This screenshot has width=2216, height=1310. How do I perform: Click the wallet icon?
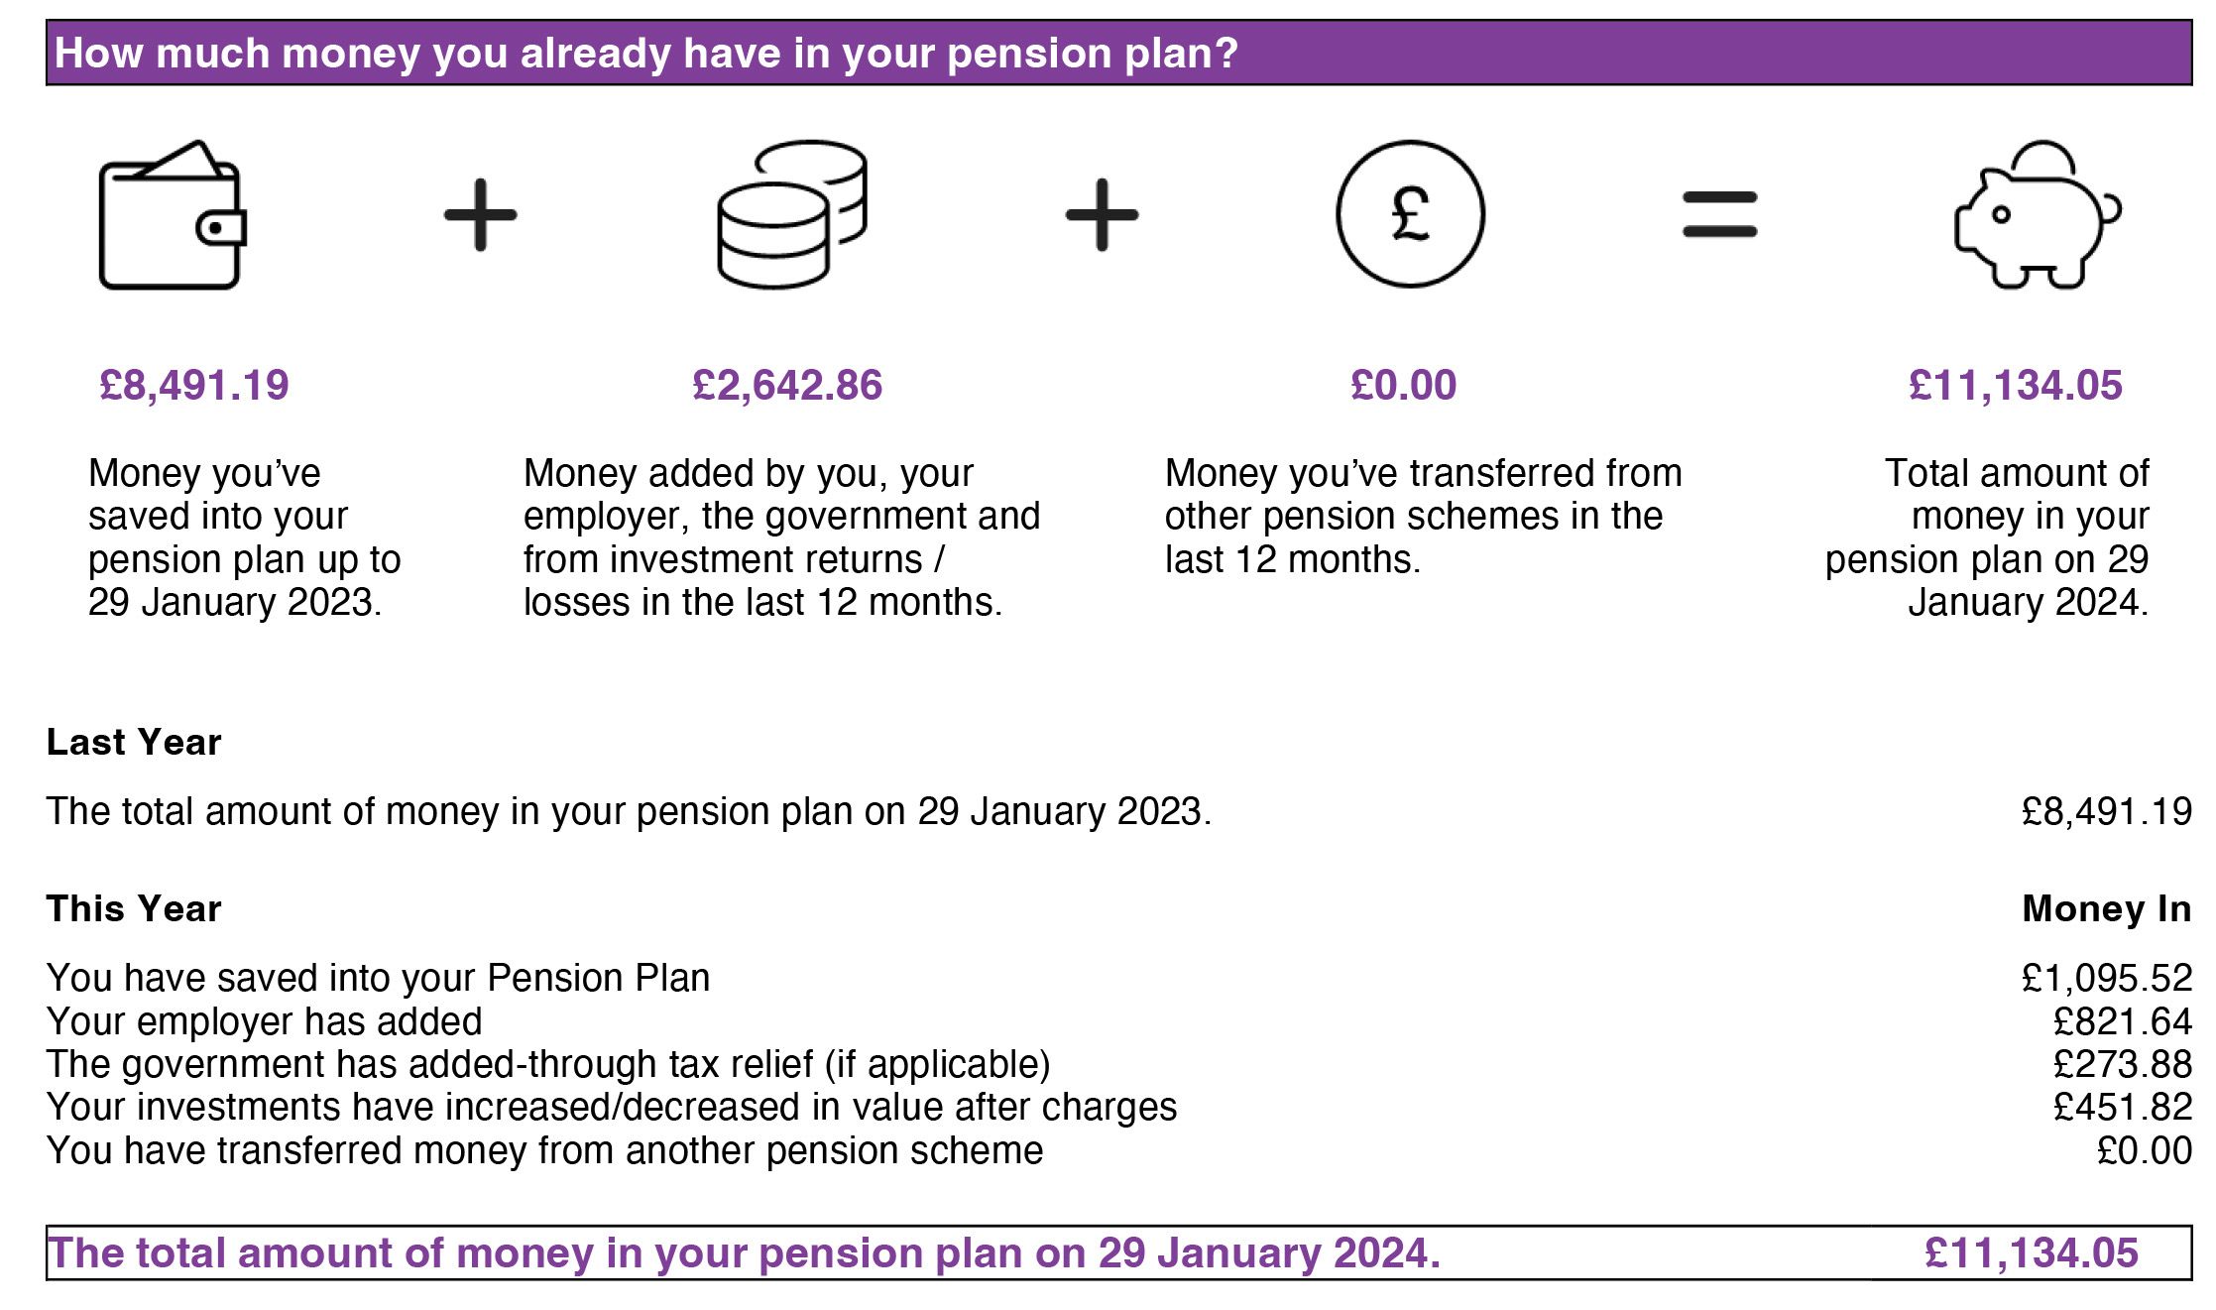(x=172, y=215)
